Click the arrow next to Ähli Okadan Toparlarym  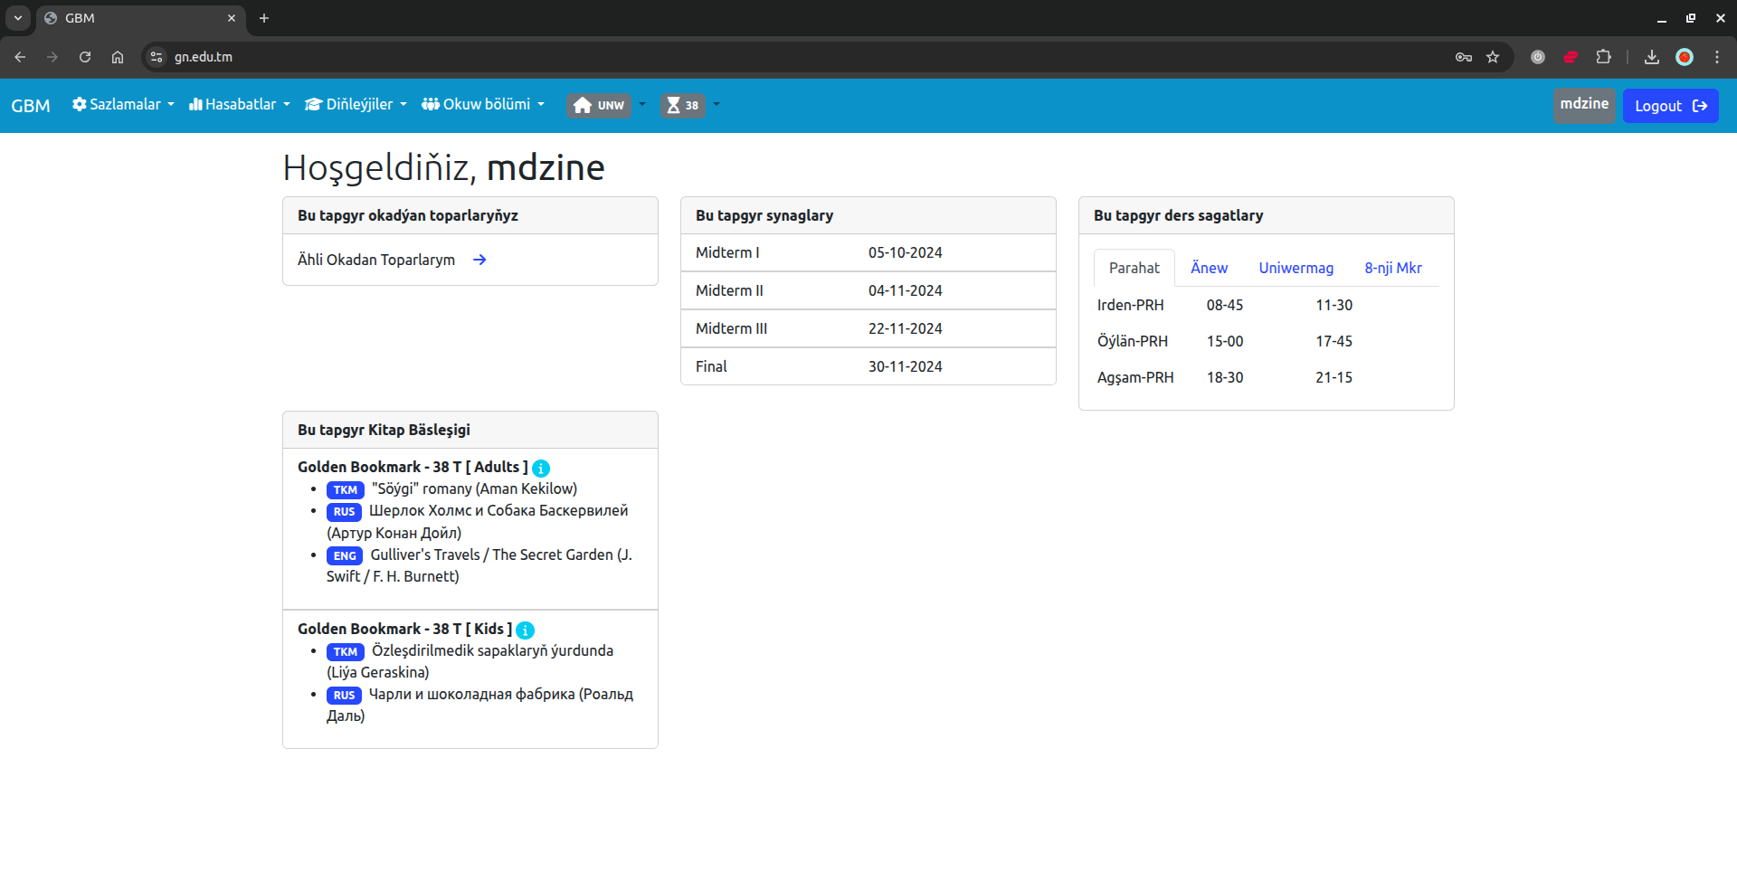pyautogui.click(x=479, y=260)
